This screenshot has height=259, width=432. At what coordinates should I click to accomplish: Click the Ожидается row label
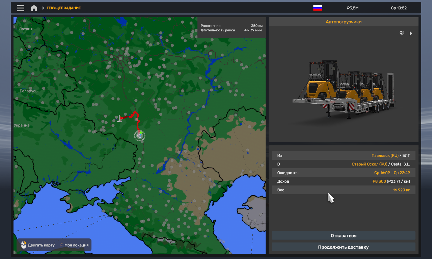pos(288,173)
